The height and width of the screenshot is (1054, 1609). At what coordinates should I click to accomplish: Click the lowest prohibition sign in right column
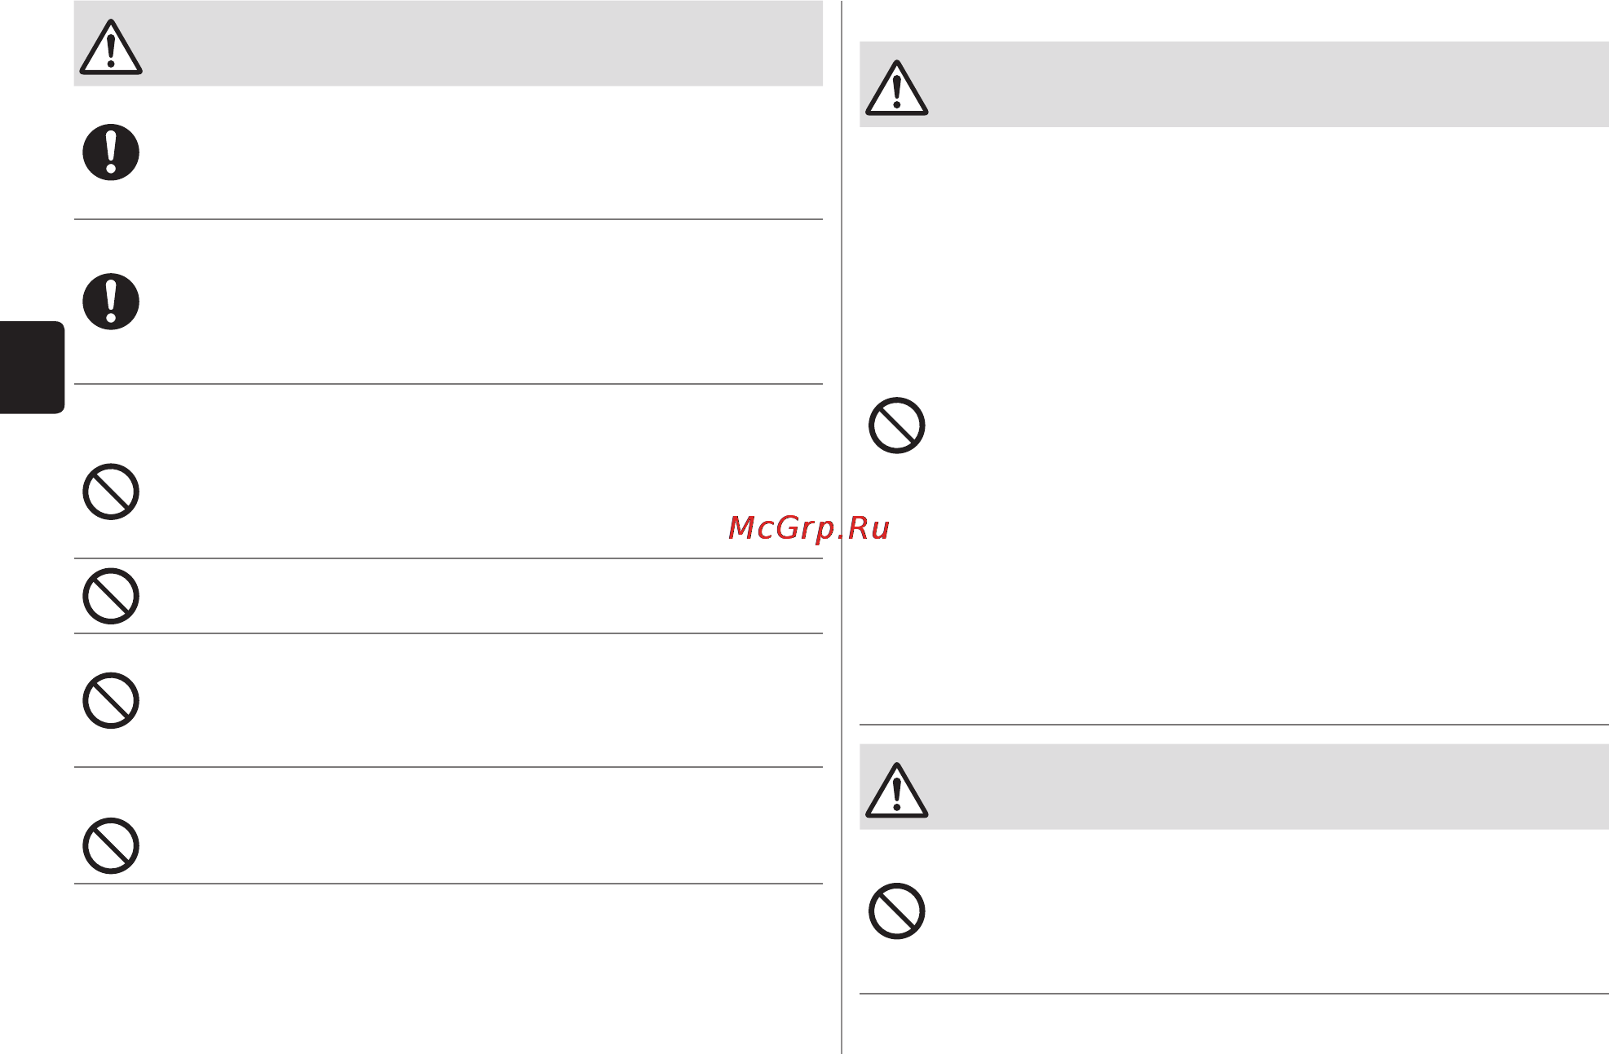(x=896, y=911)
